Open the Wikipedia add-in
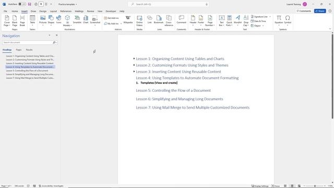The height and width of the screenshot is (188, 334). [128, 20]
